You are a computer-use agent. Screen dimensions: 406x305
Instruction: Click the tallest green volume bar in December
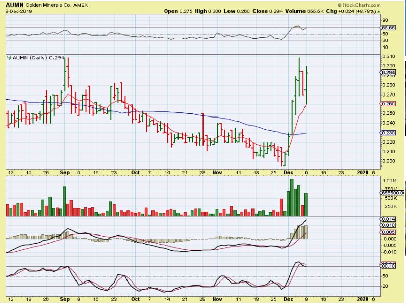point(292,198)
